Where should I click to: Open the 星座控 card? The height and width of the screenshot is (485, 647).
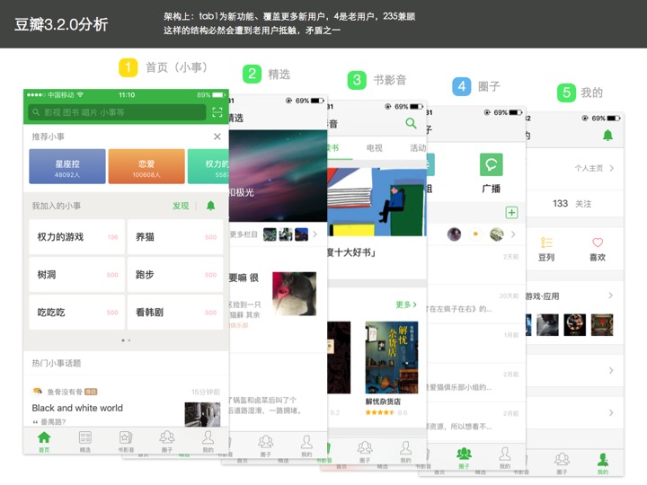point(67,166)
